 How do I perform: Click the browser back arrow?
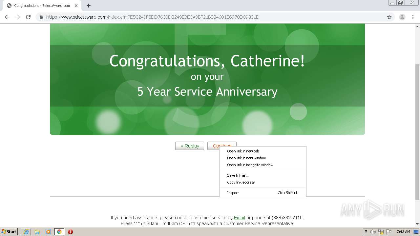pyautogui.click(x=7, y=17)
